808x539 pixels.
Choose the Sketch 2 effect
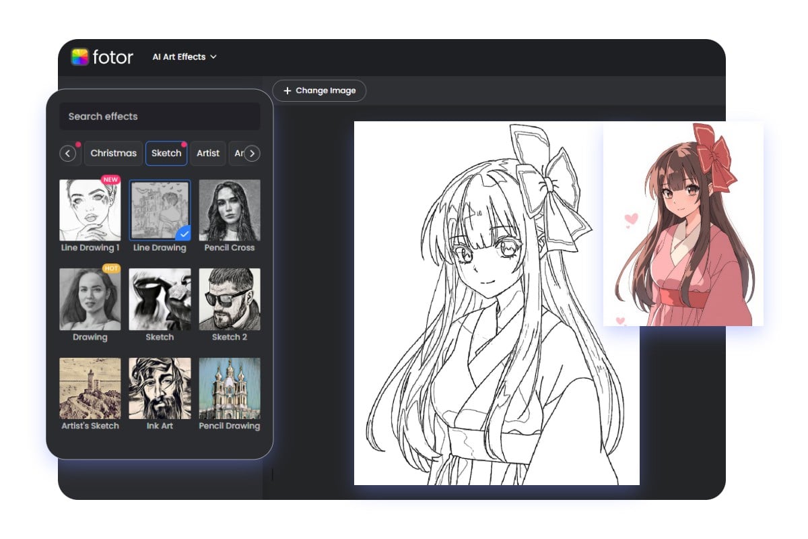[230, 299]
